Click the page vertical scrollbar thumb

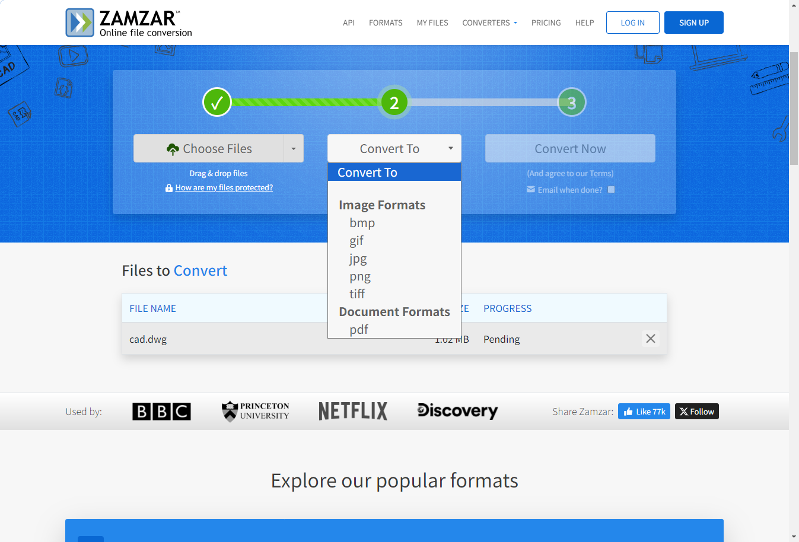click(794, 108)
